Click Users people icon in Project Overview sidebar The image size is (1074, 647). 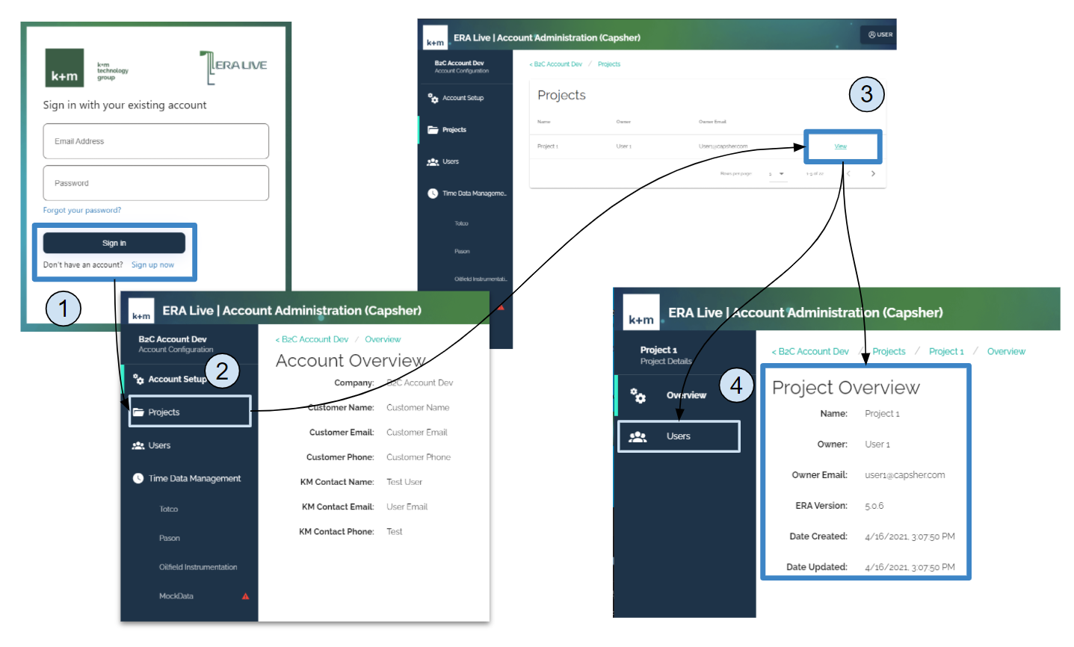(x=638, y=437)
